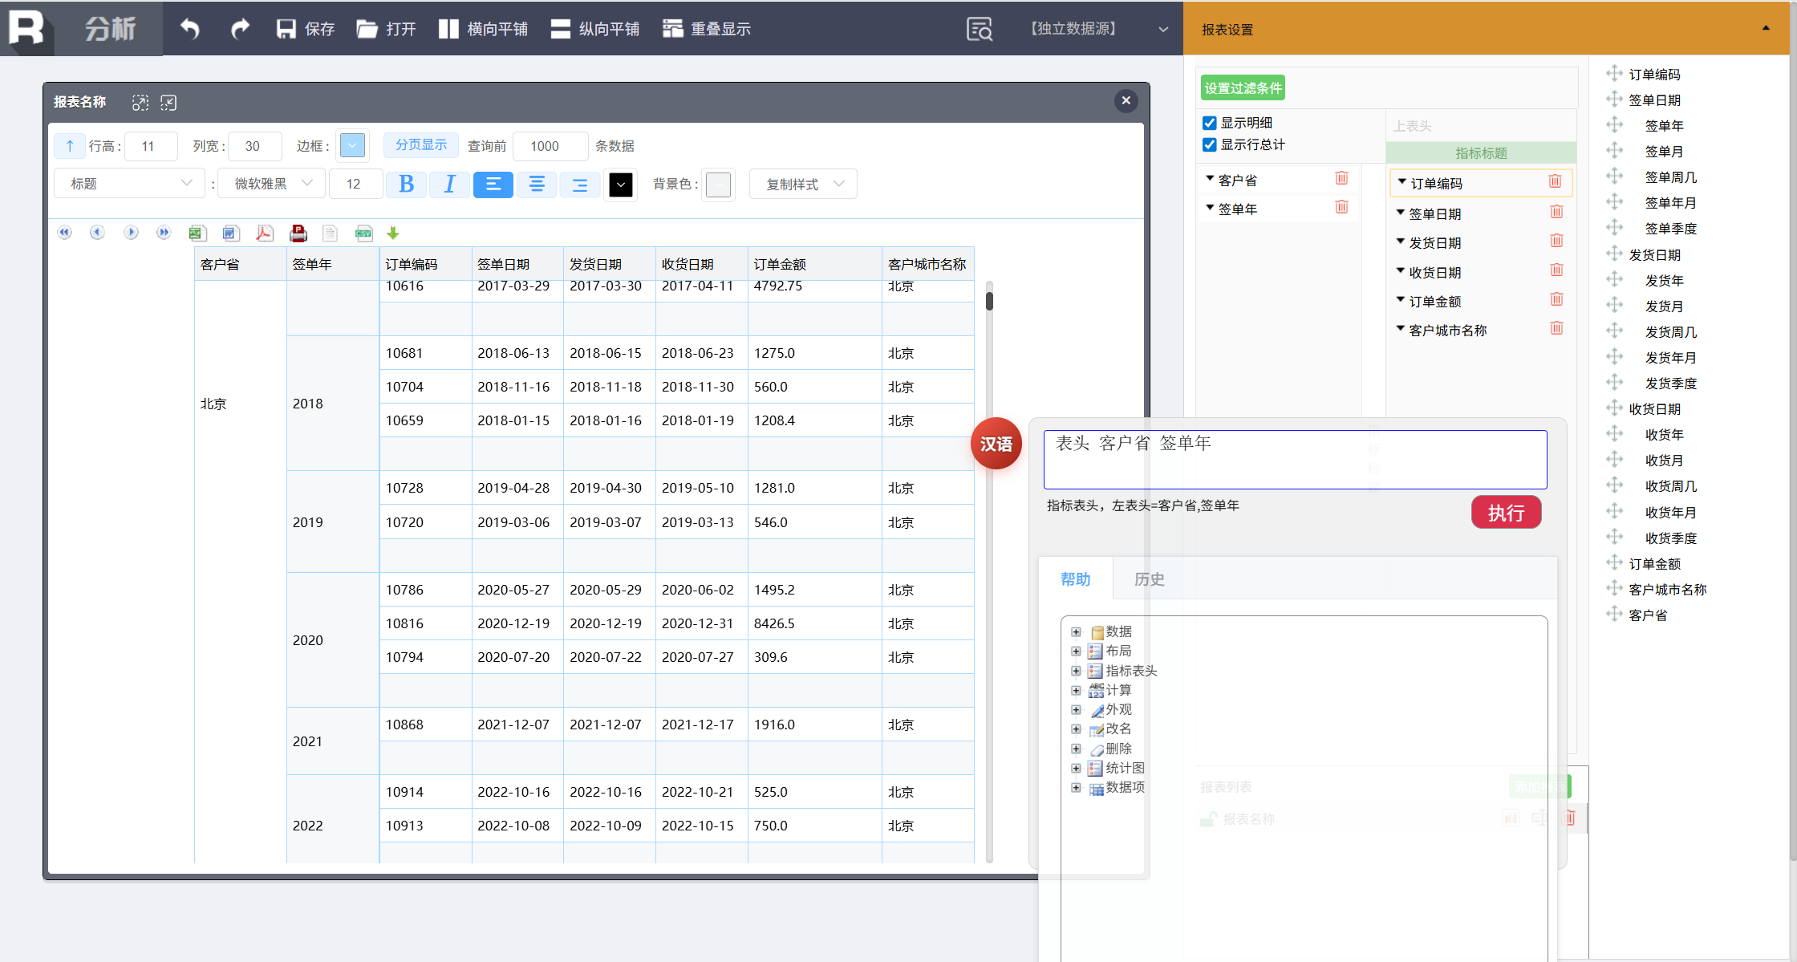Uncheck 显示行总计 checkbox
Viewport: 1797px width, 962px height.
coord(1210,144)
